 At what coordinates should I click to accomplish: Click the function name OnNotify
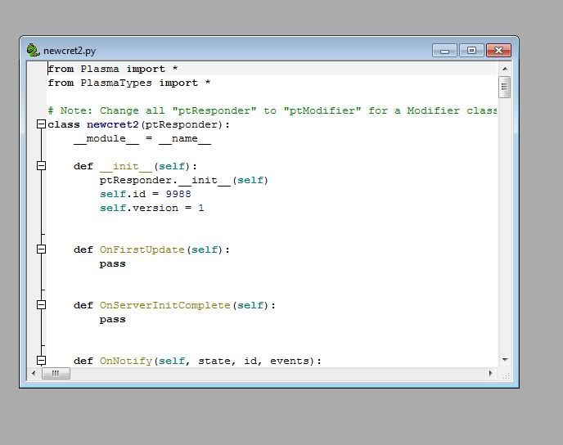[126, 361]
